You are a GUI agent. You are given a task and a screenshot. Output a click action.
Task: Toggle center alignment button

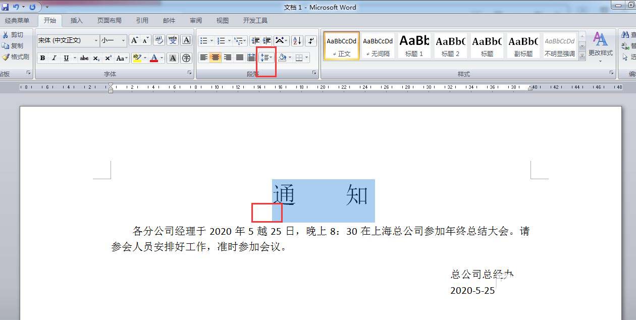coord(216,58)
